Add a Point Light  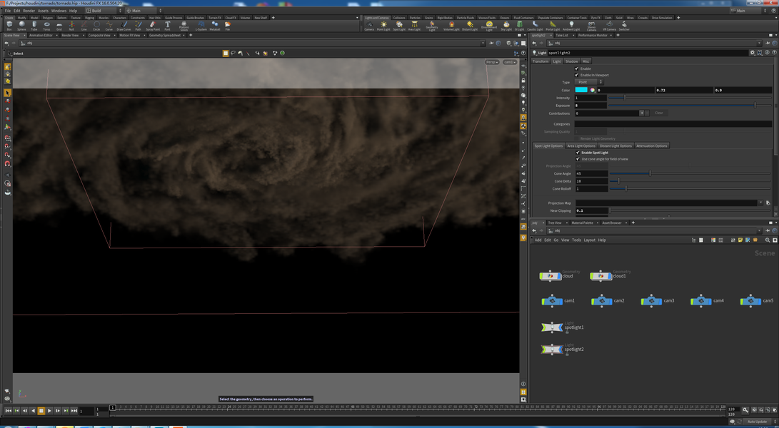383,25
